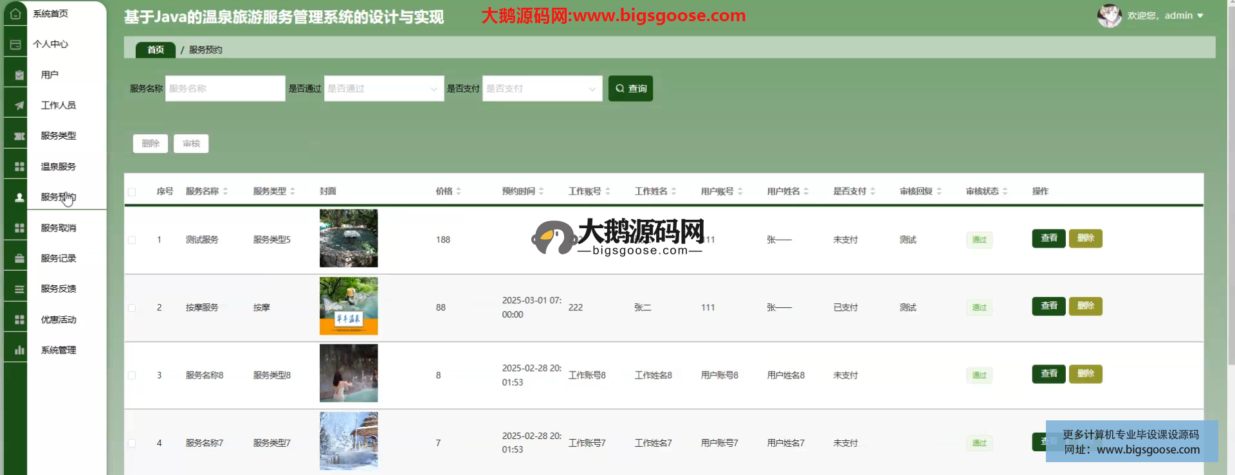Open the 是否通过 dropdown filter

383,89
